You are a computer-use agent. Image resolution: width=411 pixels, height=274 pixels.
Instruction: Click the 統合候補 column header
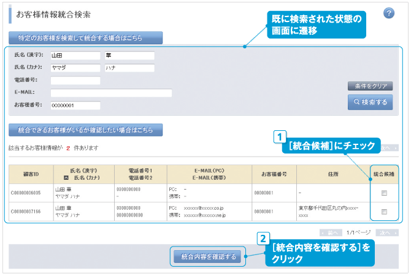pyautogui.click(x=384, y=174)
